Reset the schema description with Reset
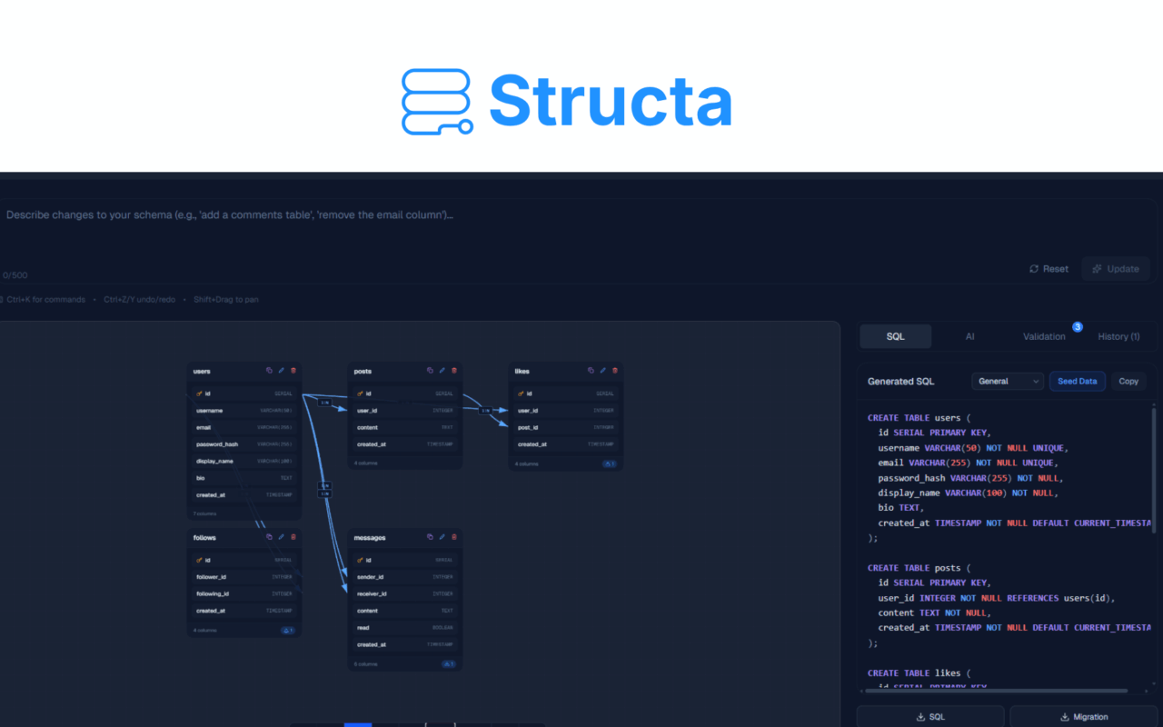The width and height of the screenshot is (1163, 727). tap(1049, 269)
